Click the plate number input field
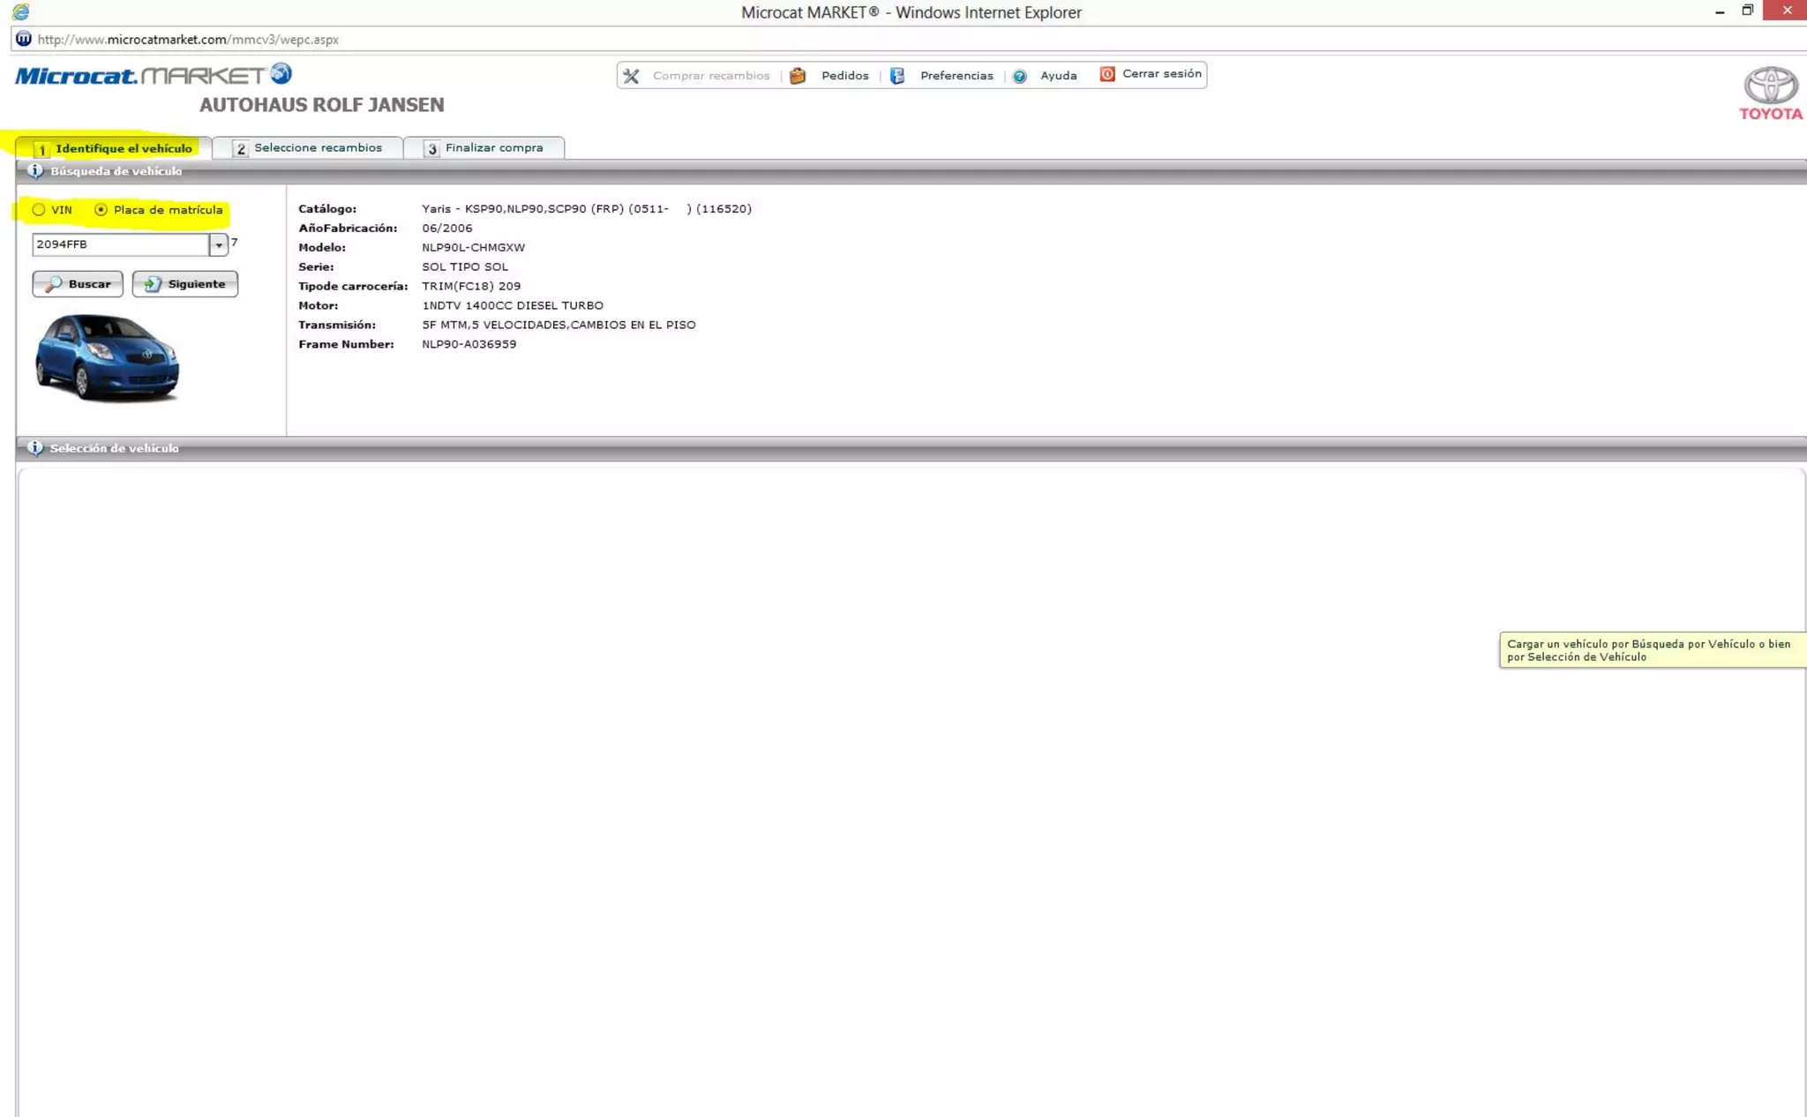The height and width of the screenshot is (1117, 1807). 120,244
